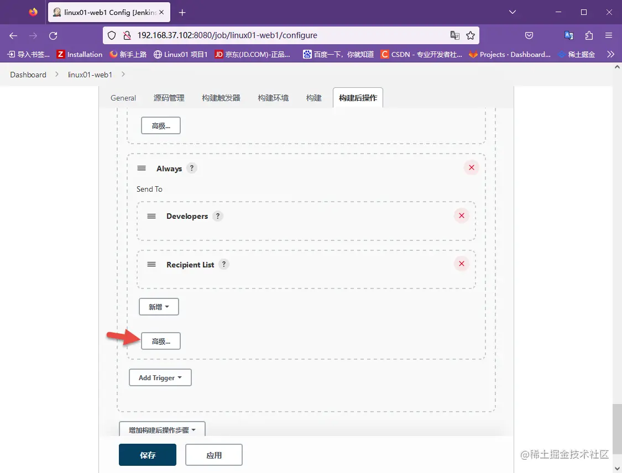
Task: Select the 构建后操作 tab
Action: [x=358, y=98]
